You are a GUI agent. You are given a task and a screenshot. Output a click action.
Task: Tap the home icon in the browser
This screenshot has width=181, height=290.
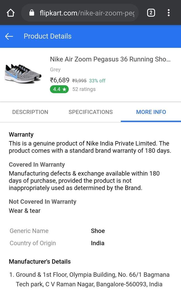pos(10,12)
